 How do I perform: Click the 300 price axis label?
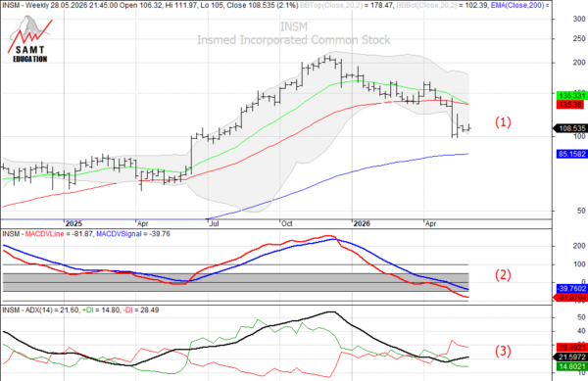[579, 20]
